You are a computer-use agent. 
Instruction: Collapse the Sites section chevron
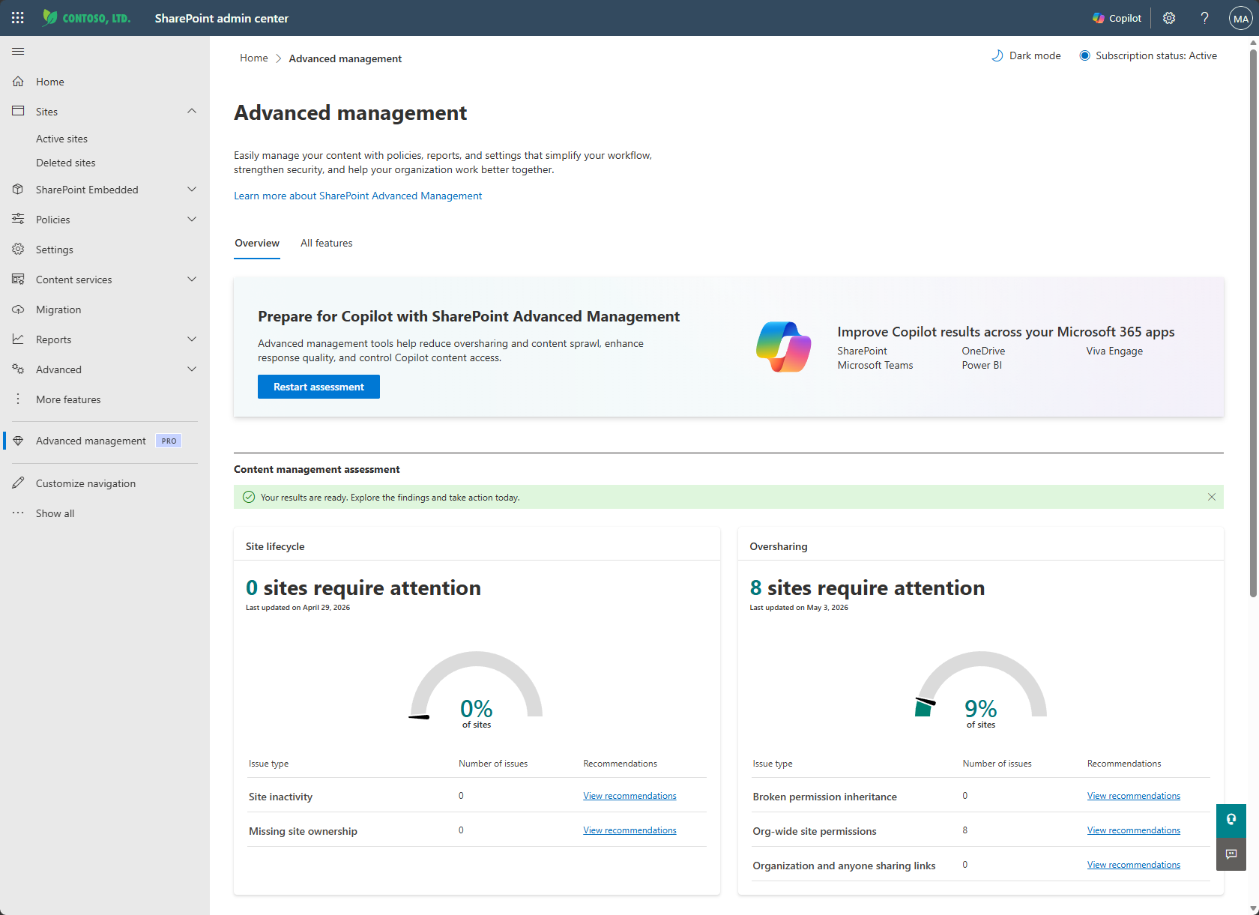(192, 111)
